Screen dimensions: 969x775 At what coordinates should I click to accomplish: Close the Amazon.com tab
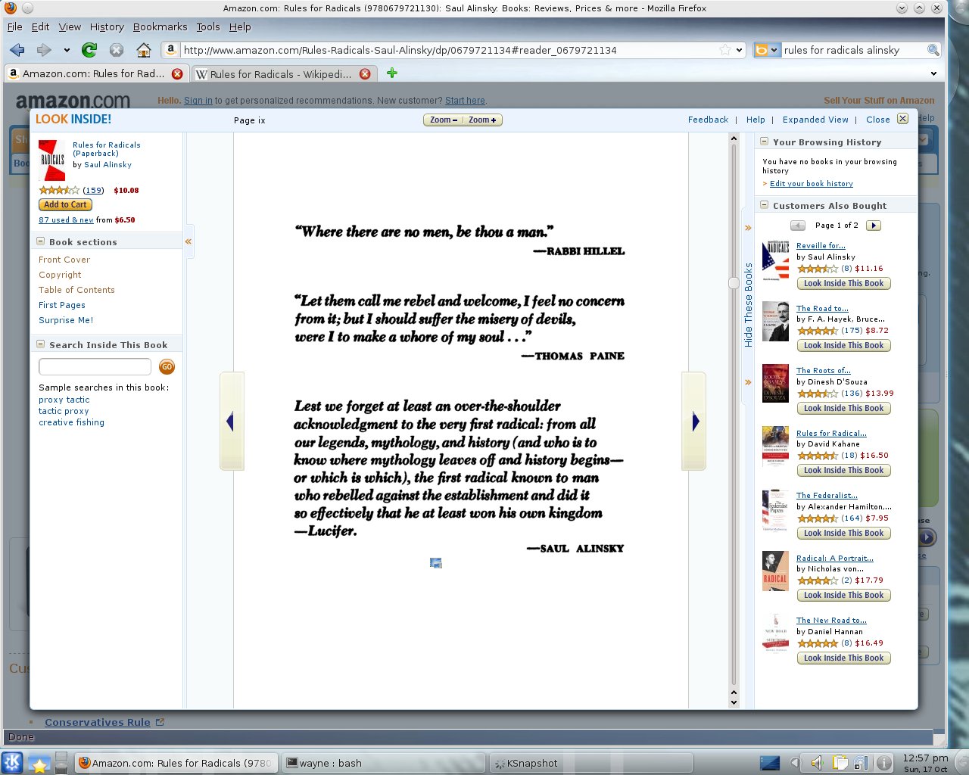click(x=177, y=73)
